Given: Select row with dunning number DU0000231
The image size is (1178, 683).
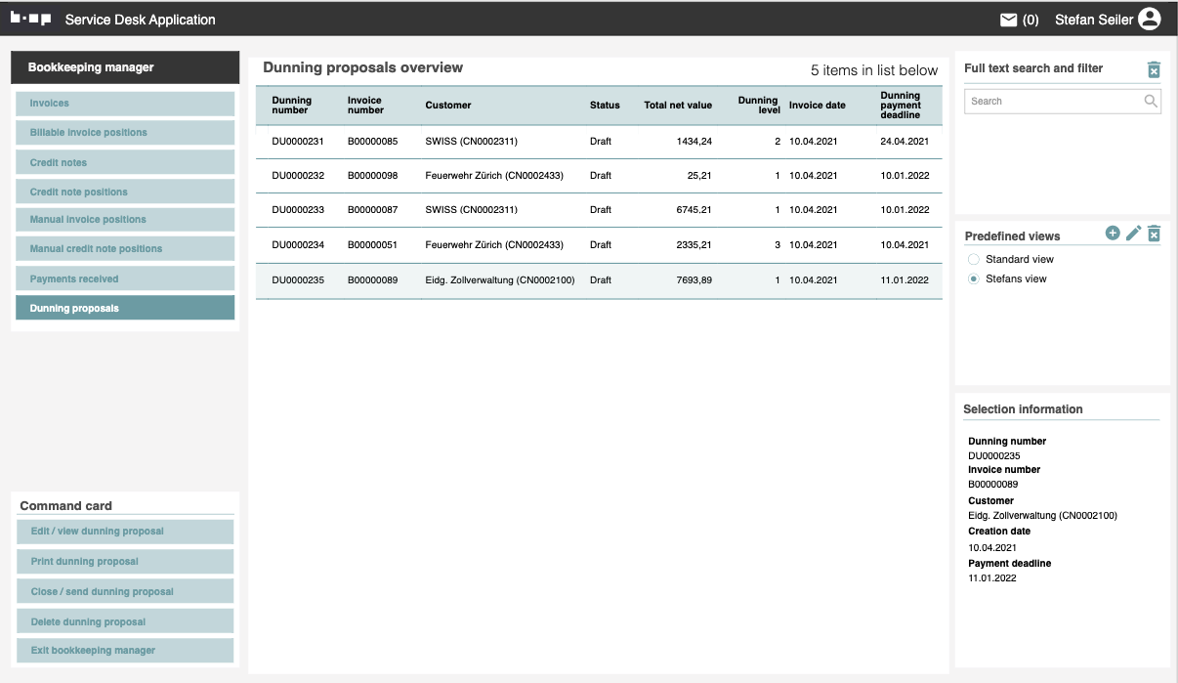Looking at the screenshot, I should click(298, 142).
